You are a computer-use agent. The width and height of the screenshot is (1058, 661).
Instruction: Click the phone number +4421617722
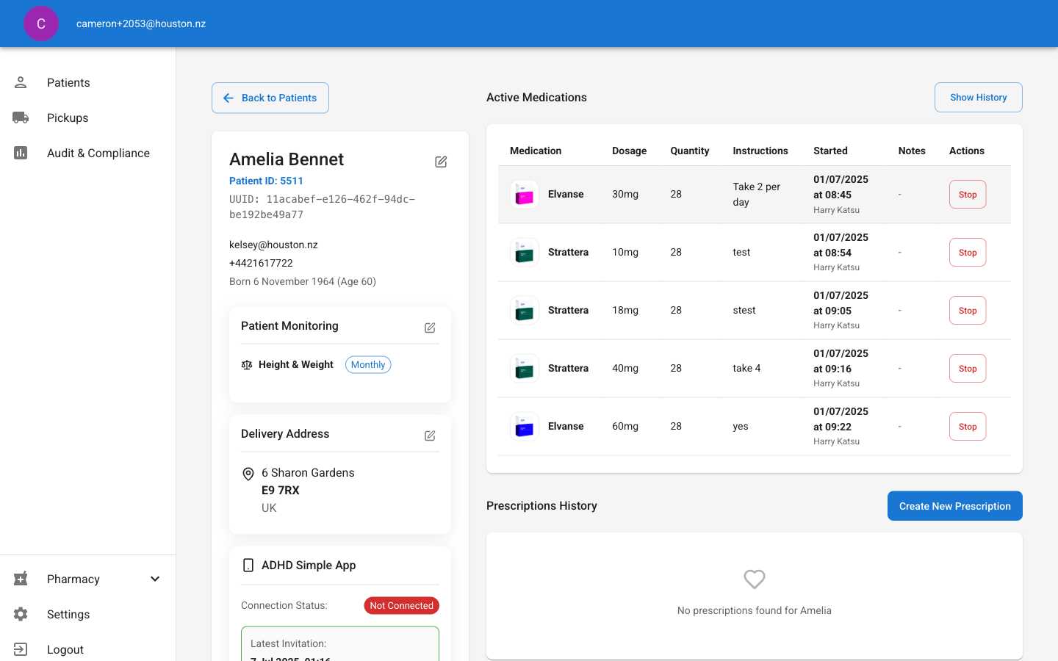pos(261,263)
